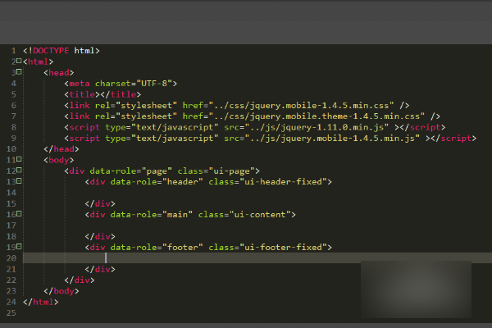Screen dimensions: 492x328
Task: Fold the data-role="page" div on line 12
Action: (x=19, y=170)
